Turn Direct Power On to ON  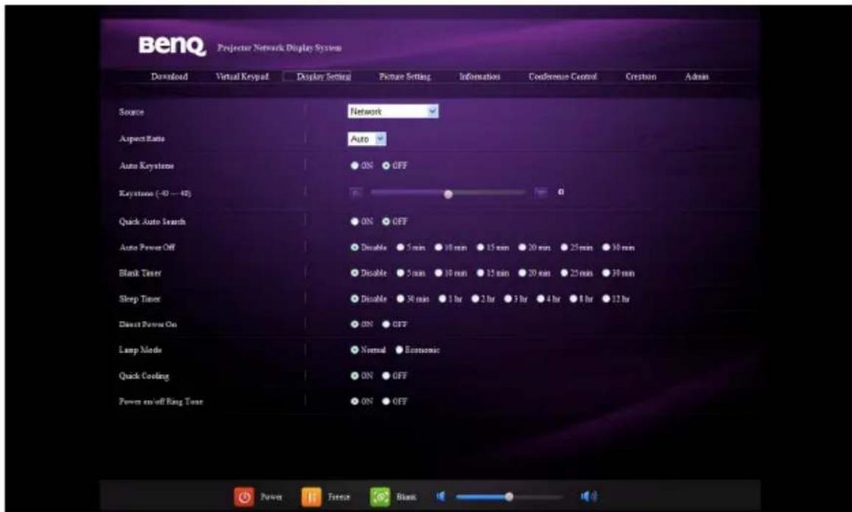[355, 324]
